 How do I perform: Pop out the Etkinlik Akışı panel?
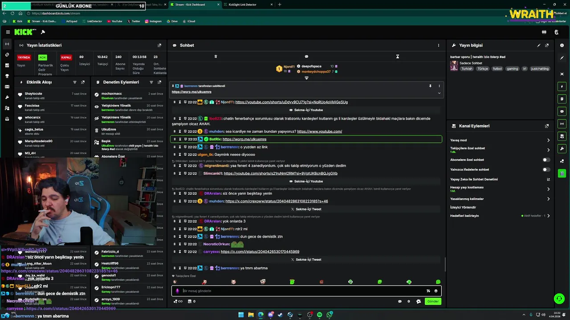(83, 82)
